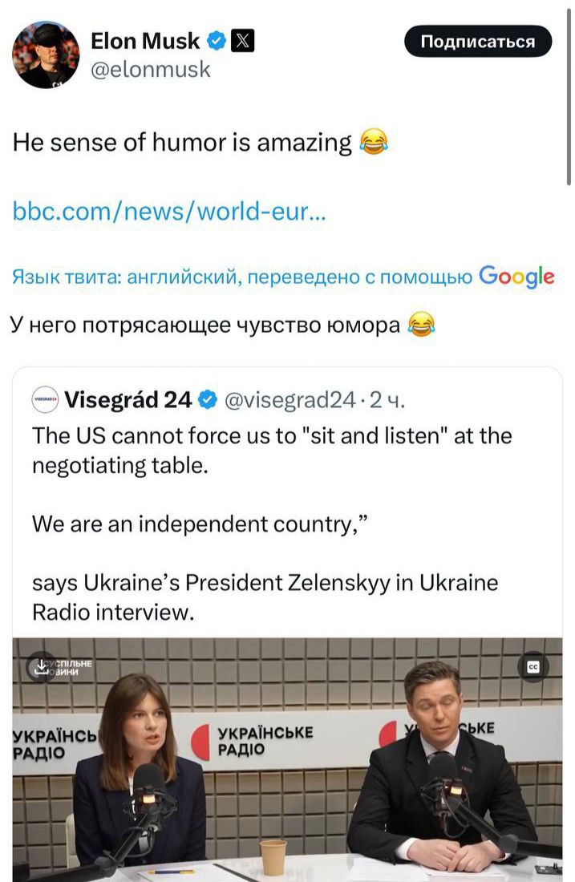575x882 pixels.
Task: Toggle closed captions with the CC icon
Action: point(533,667)
